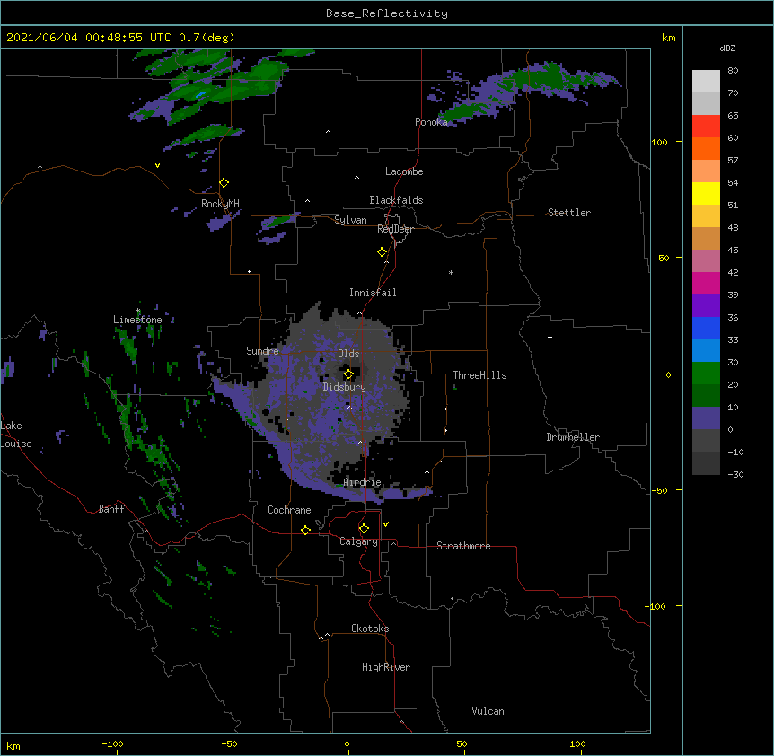
Task: Select the 80 dBZ white color swatch
Action: point(706,82)
